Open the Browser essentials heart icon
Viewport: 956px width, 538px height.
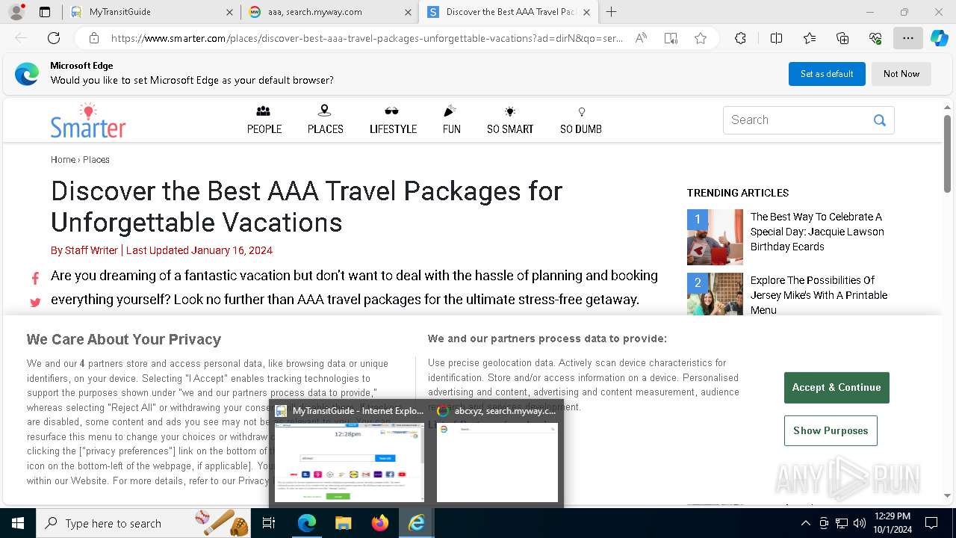coord(875,38)
